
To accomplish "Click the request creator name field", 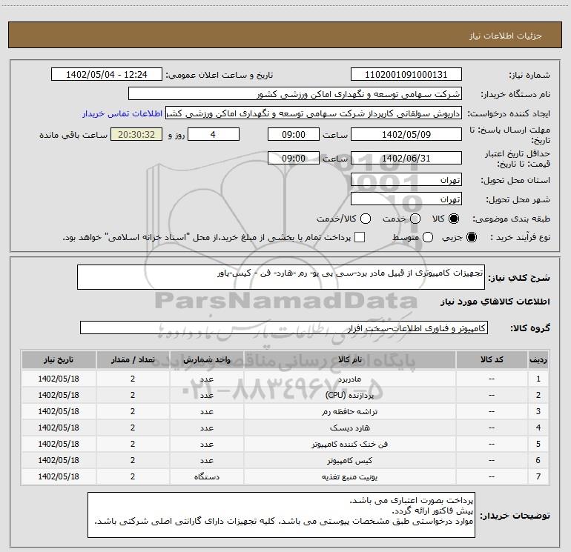I will [x=314, y=113].
